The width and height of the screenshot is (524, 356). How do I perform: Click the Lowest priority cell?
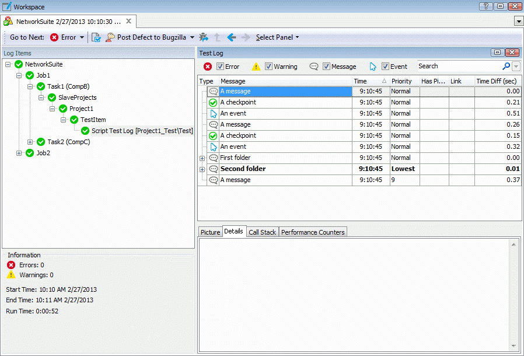(x=405, y=169)
